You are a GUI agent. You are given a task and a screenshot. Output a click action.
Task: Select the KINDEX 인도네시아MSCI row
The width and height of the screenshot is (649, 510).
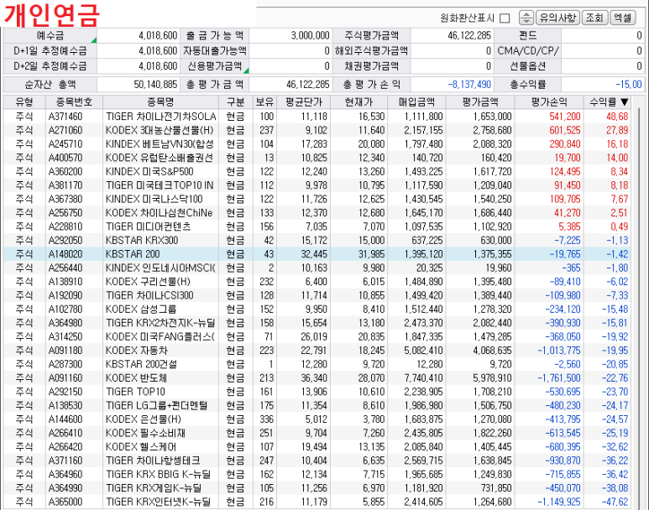point(317,268)
